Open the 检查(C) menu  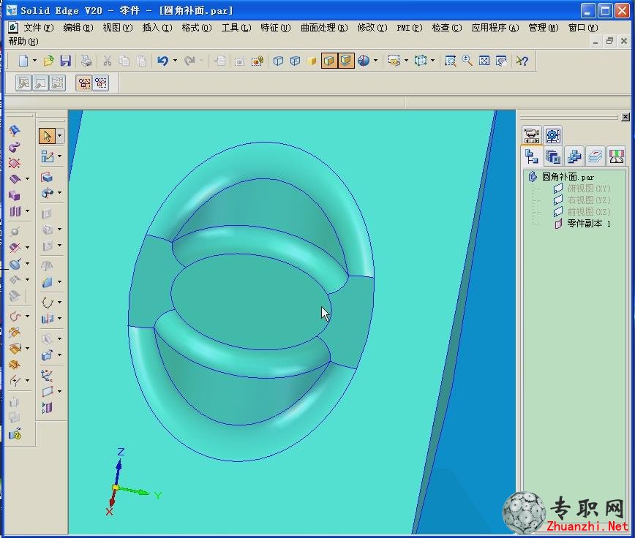coord(447,28)
